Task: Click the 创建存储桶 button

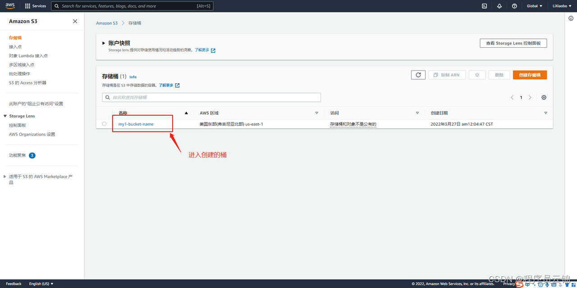Action: click(x=530, y=75)
